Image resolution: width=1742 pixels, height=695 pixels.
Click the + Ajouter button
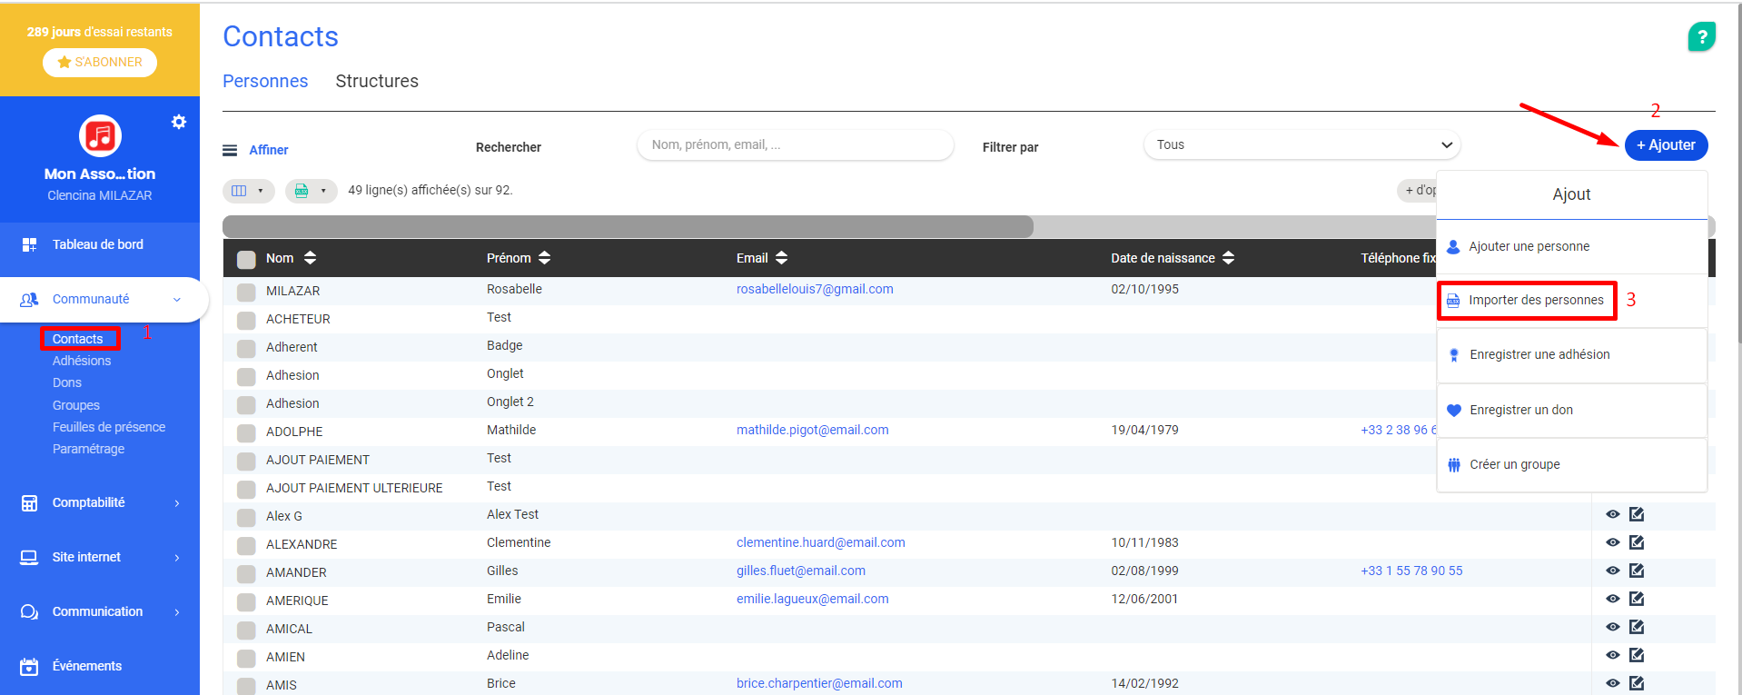pos(1666,145)
